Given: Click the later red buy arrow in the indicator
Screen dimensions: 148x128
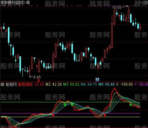Looking at the screenshot, I should click(x=105, y=115).
